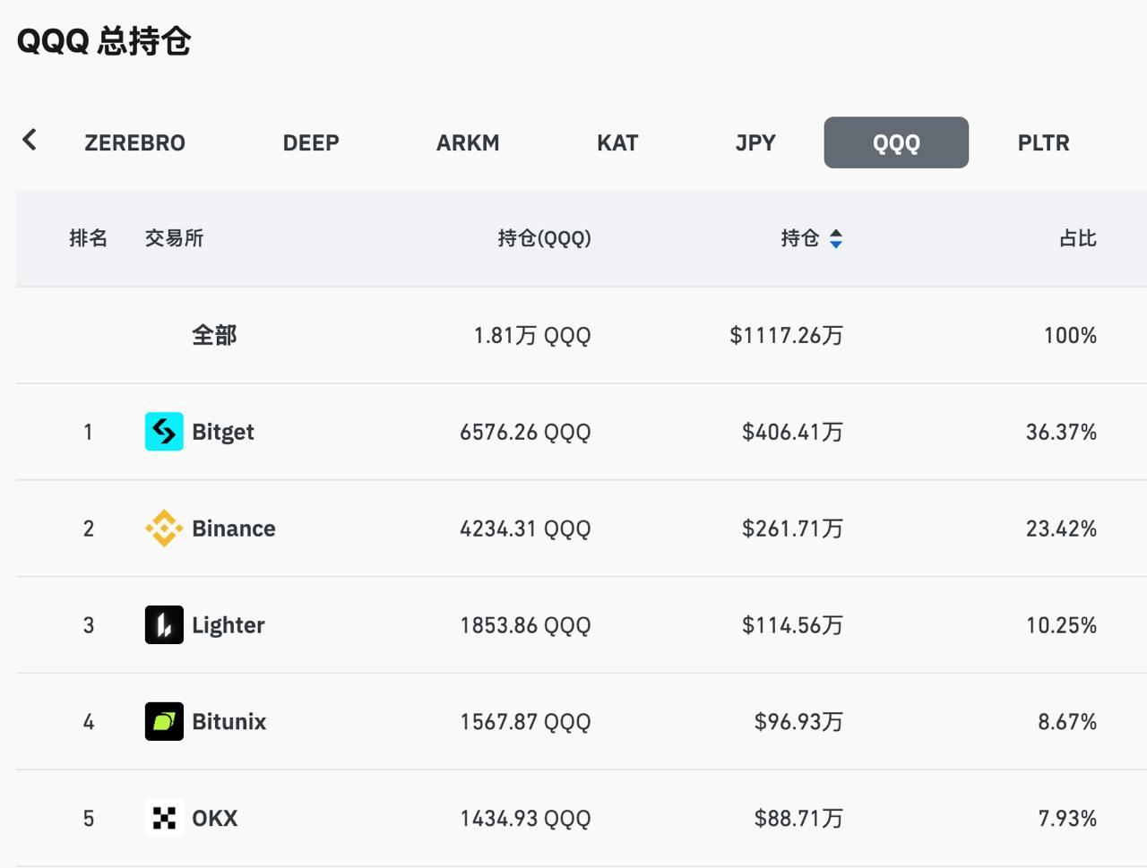1147x868 pixels.
Task: Open the Bitunix exchange name link
Action: [229, 722]
